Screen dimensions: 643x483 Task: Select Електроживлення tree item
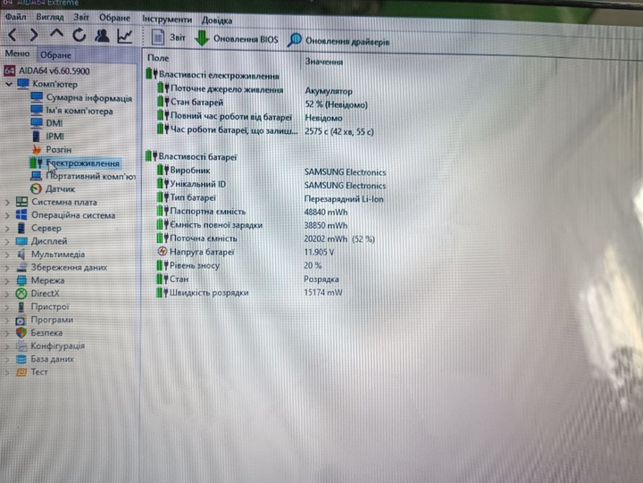[75, 162]
